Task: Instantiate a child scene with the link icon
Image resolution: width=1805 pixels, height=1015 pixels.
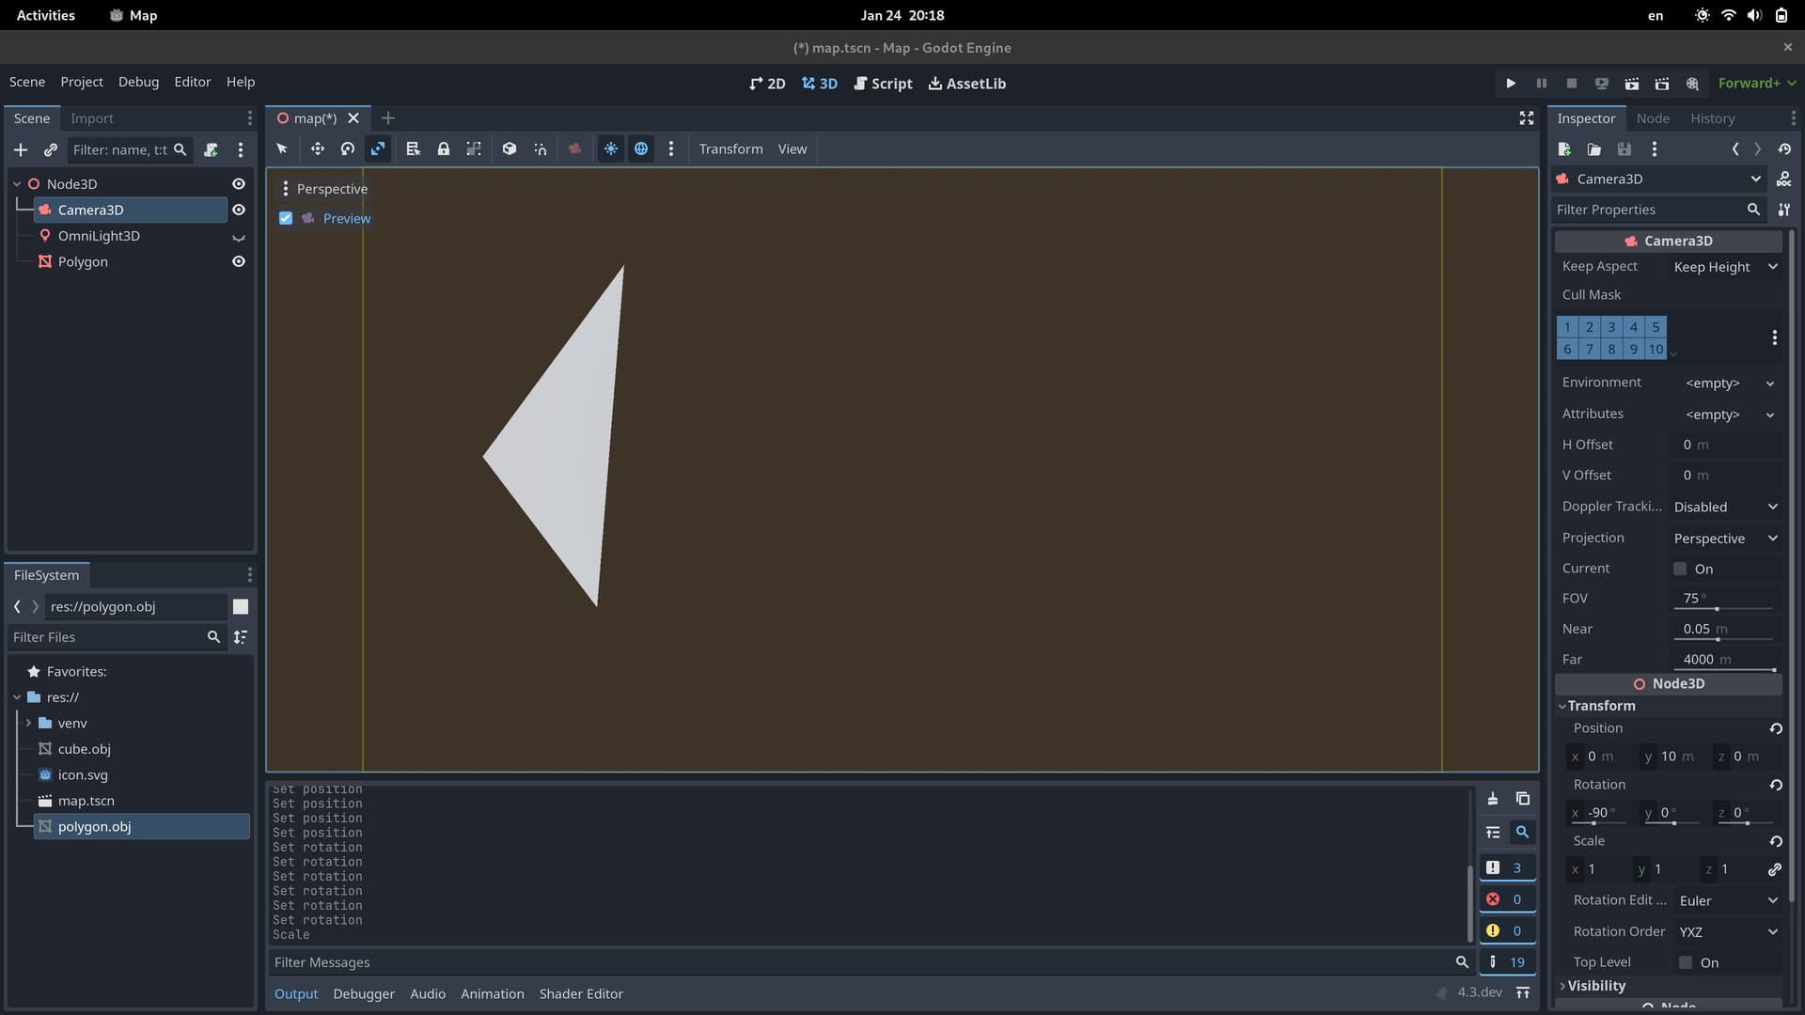Action: tap(51, 150)
